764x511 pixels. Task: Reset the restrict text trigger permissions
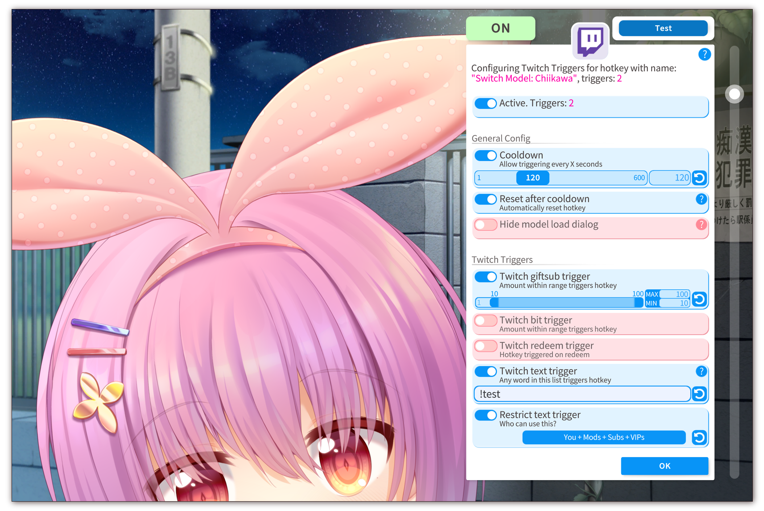coord(699,437)
